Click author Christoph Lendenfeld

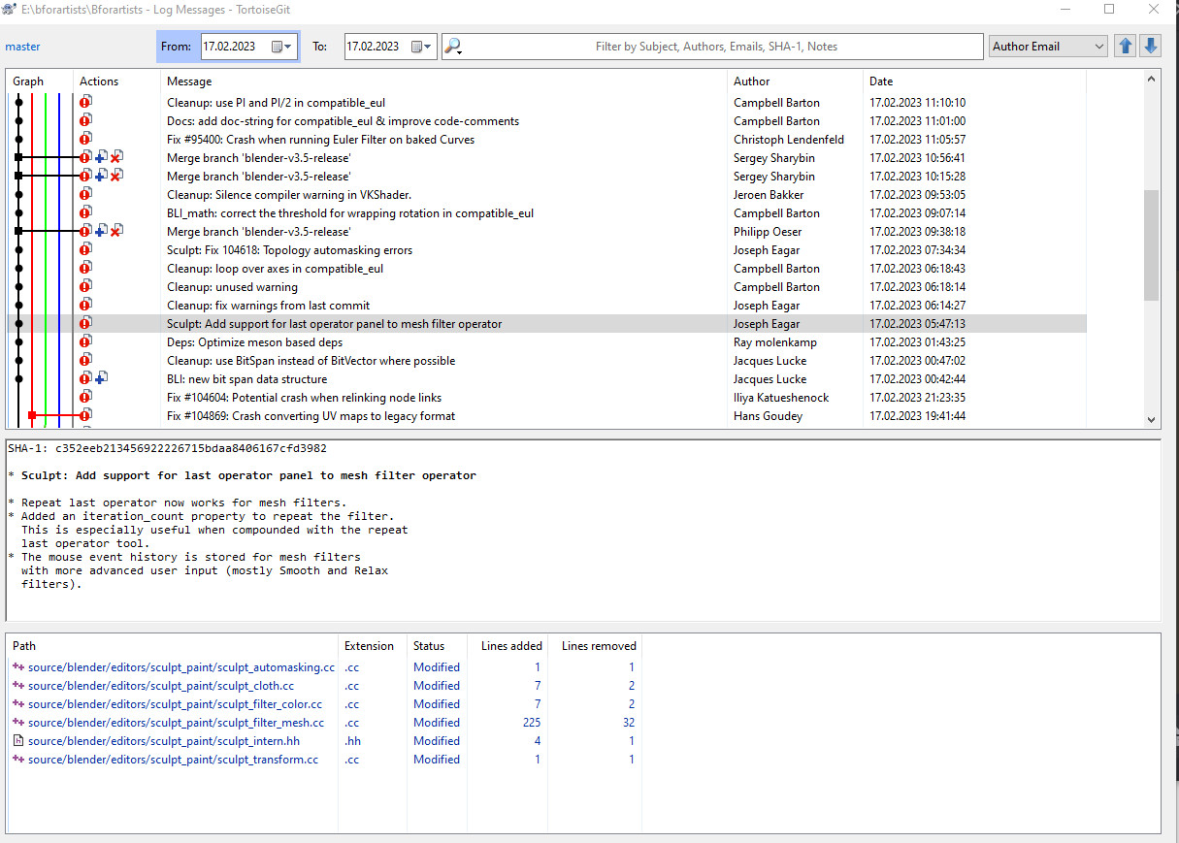coord(789,139)
